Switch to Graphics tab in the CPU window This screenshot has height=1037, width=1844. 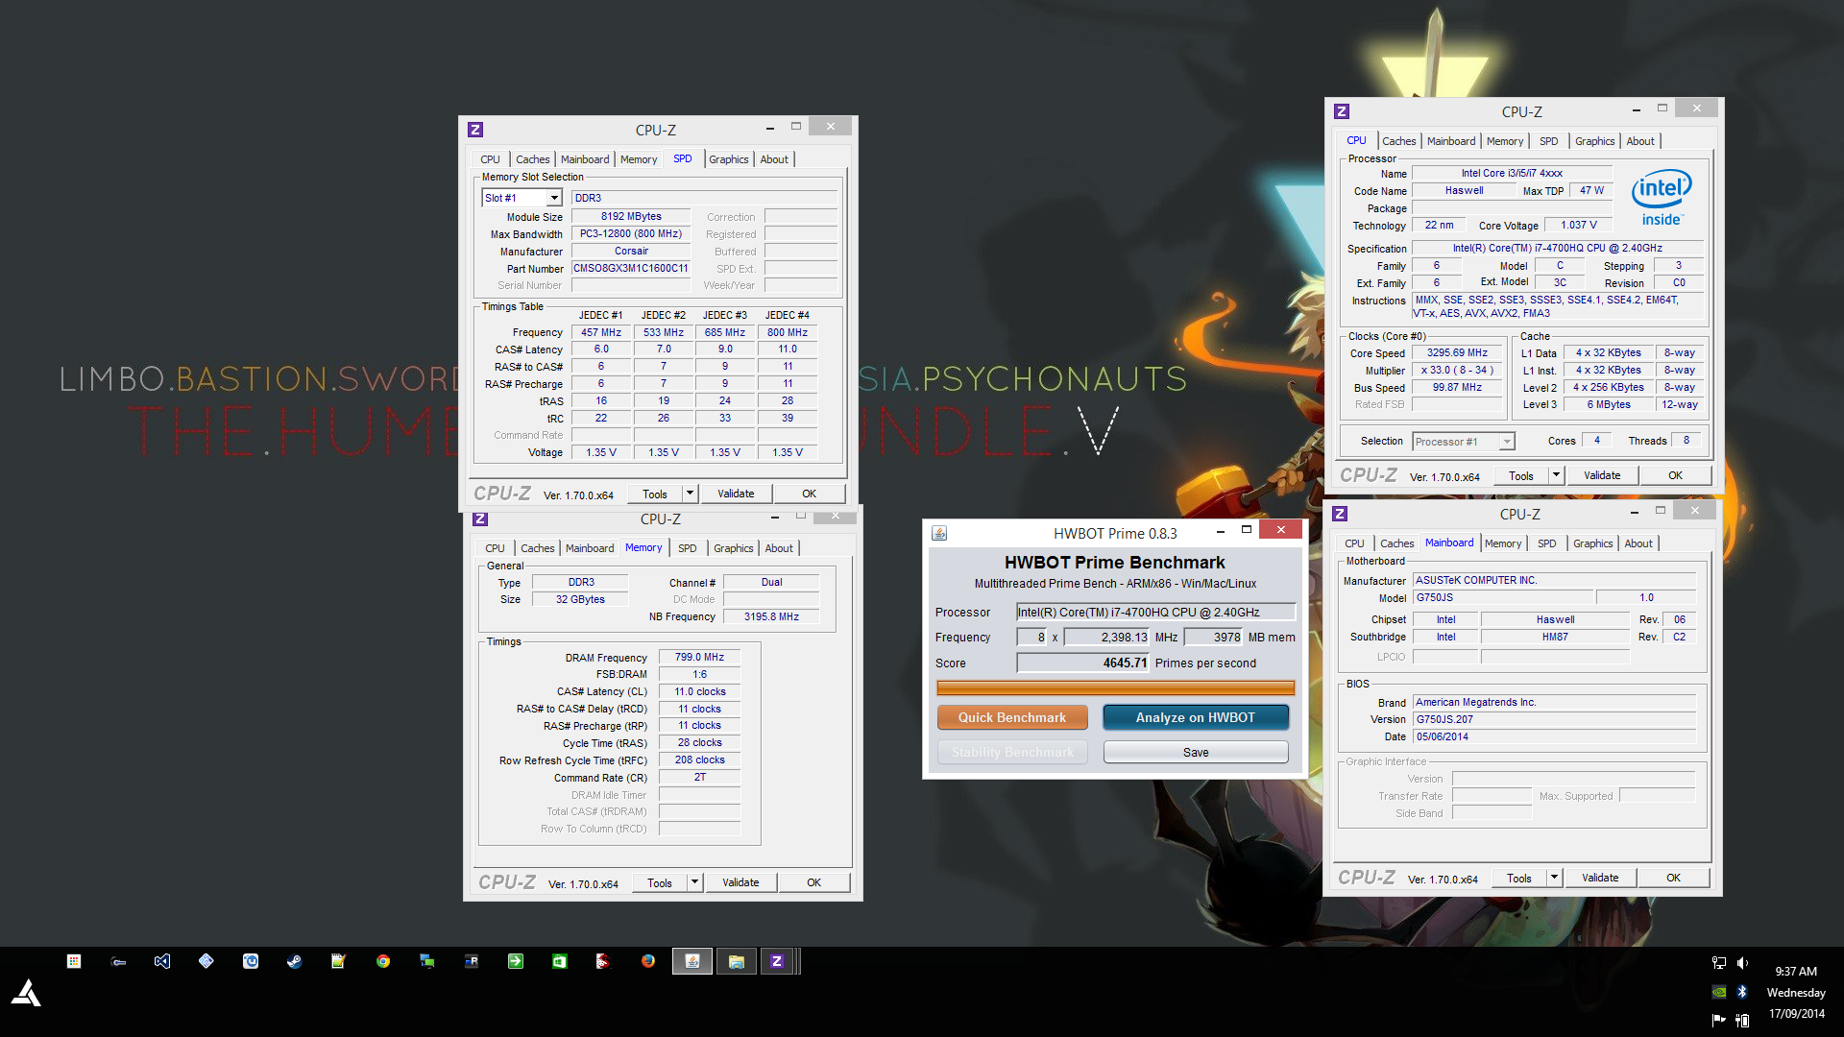(x=1594, y=141)
